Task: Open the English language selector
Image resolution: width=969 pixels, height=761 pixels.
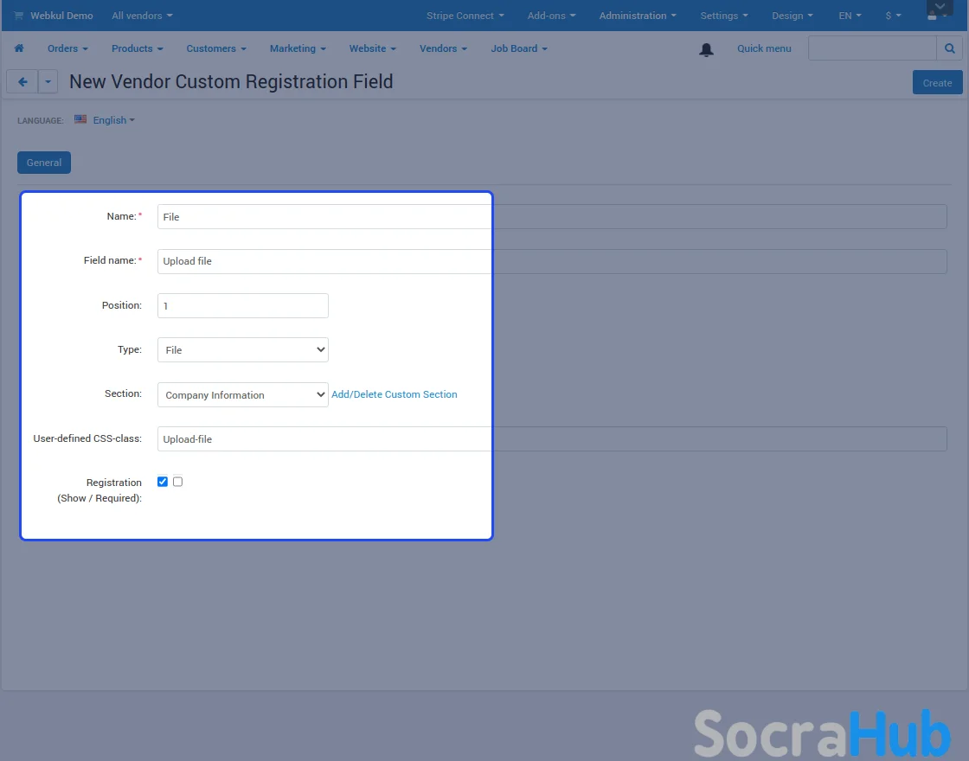Action: (113, 120)
